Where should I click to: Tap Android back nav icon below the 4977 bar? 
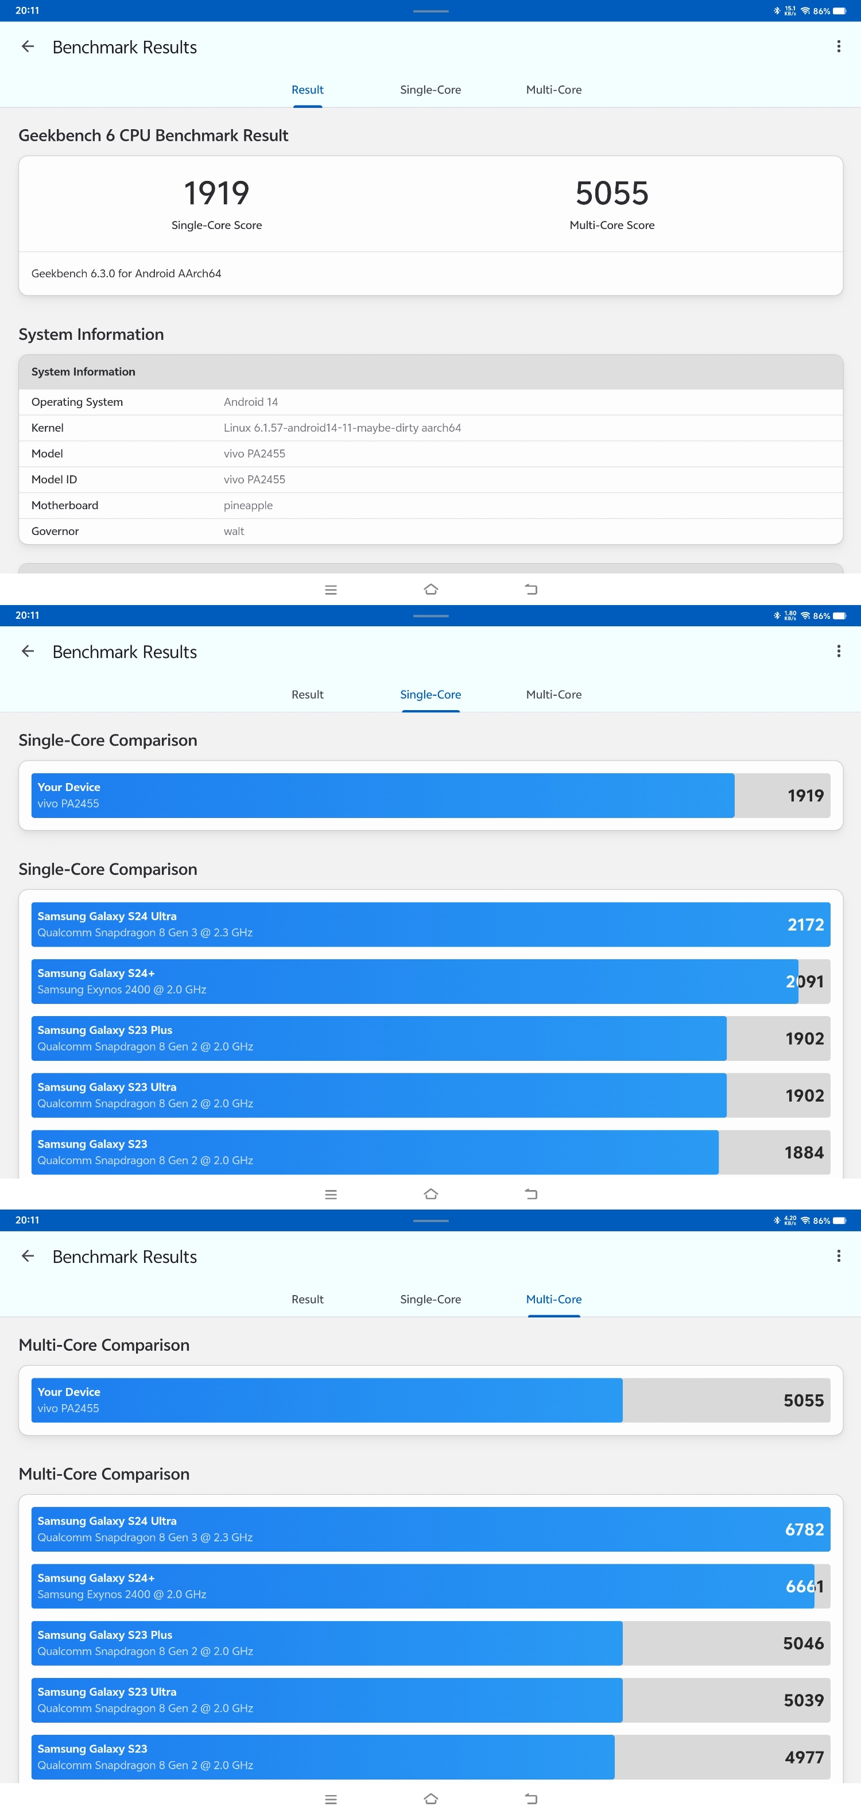532,1799
